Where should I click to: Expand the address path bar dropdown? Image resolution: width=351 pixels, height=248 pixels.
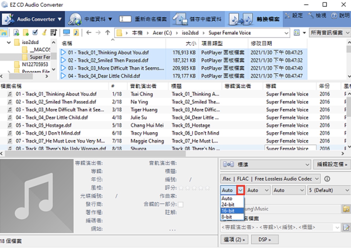pyautogui.click(x=287, y=33)
